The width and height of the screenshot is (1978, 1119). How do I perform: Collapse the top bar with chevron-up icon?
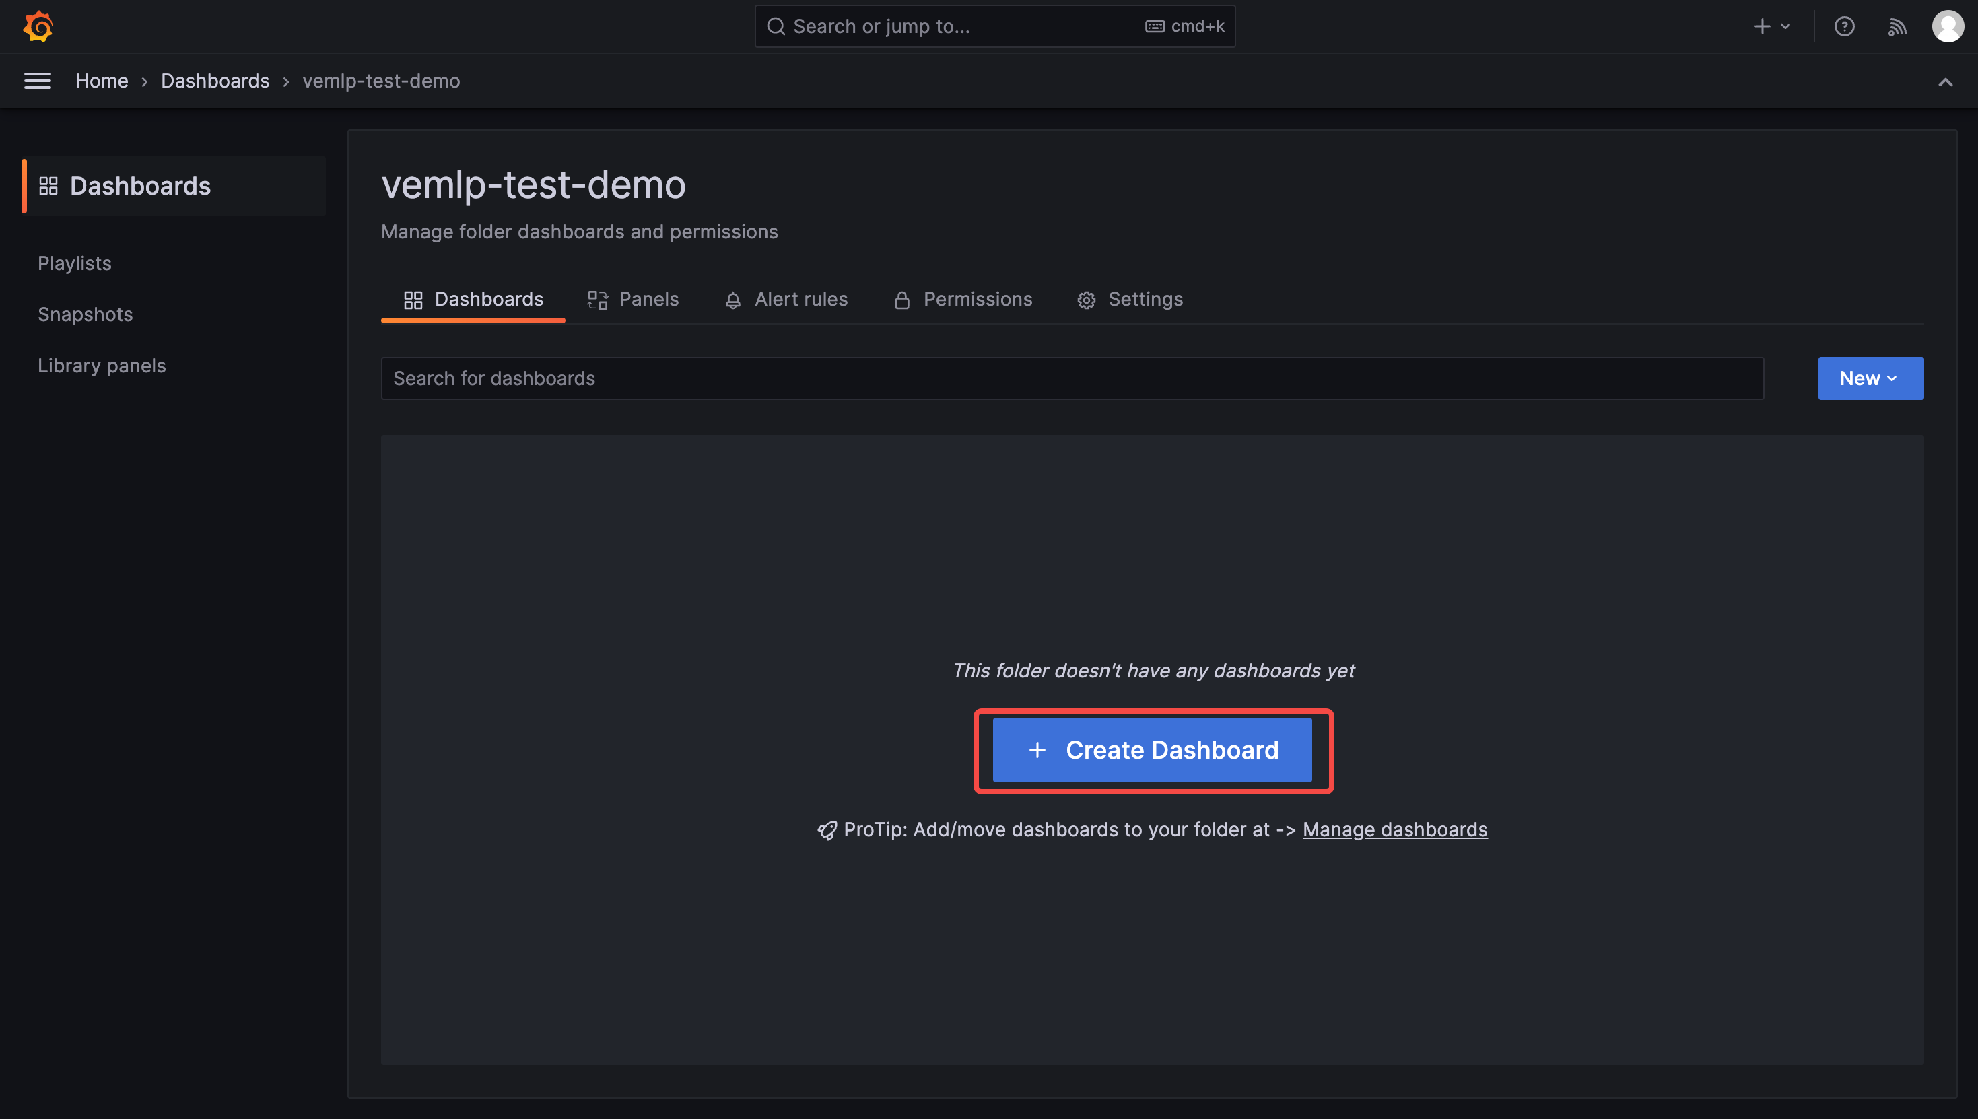coord(1945,81)
